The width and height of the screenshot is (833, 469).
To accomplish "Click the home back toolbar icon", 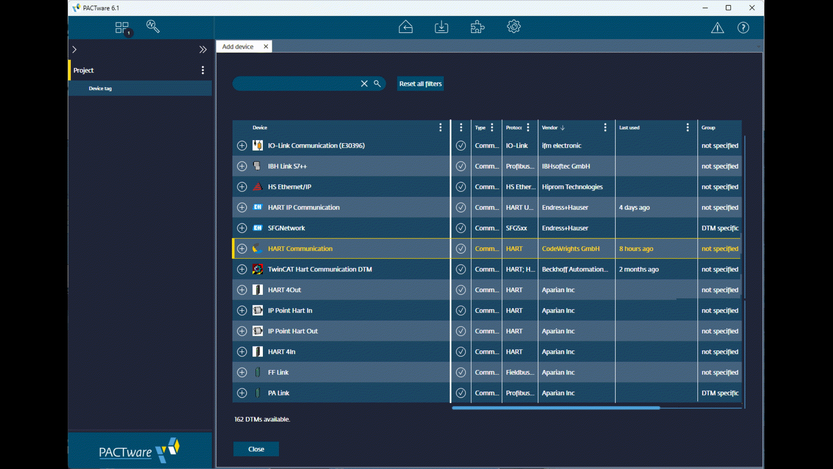I will pos(406,27).
